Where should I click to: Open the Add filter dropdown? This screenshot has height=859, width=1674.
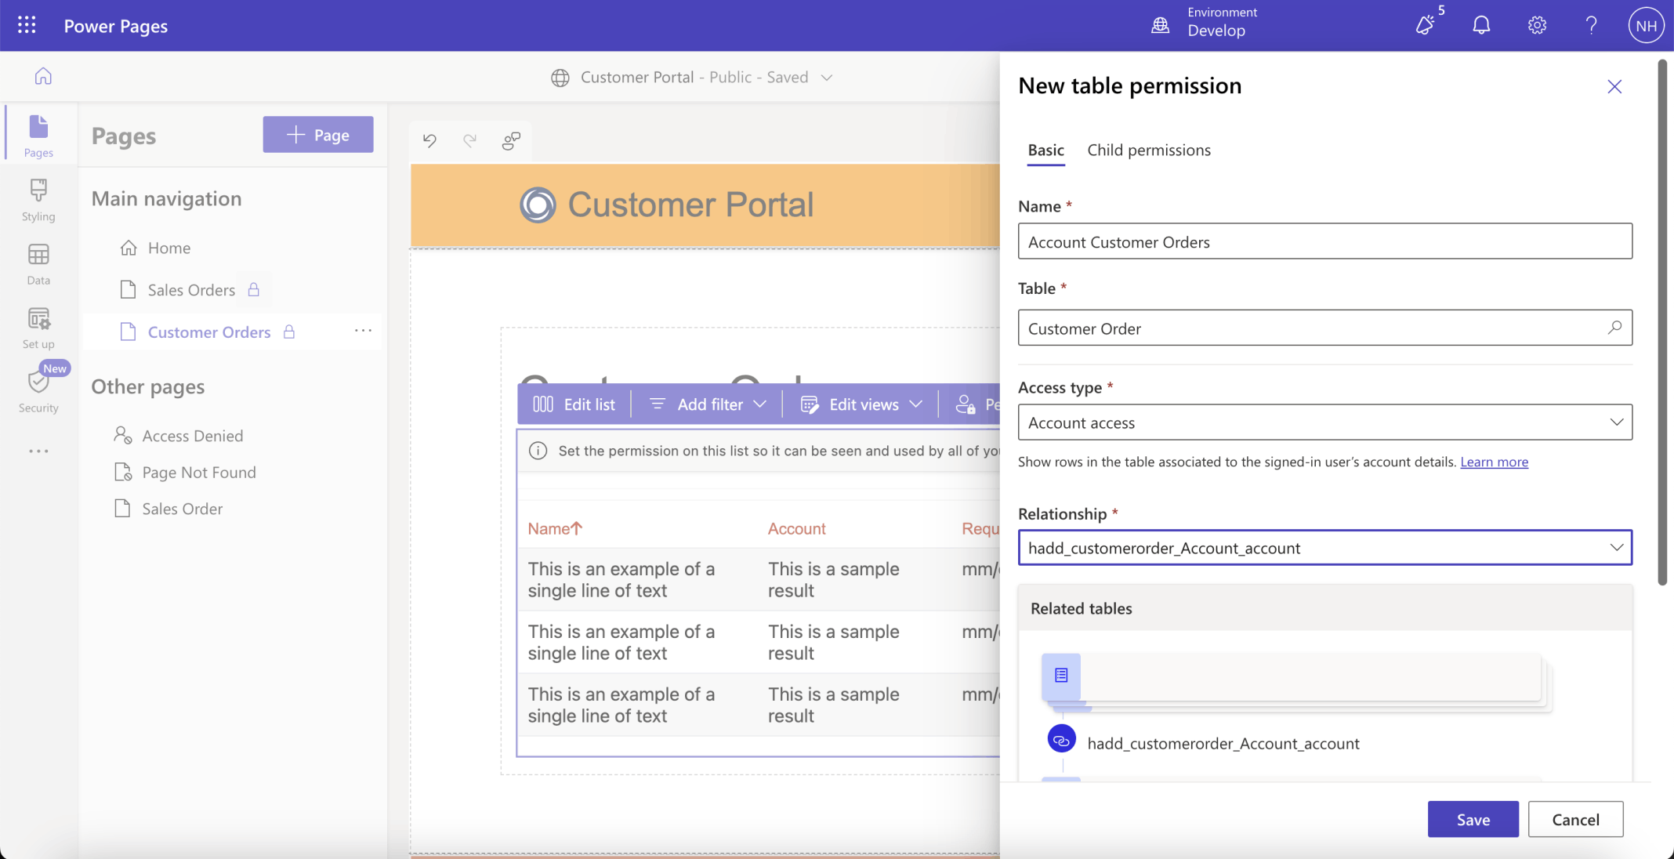[708, 404]
